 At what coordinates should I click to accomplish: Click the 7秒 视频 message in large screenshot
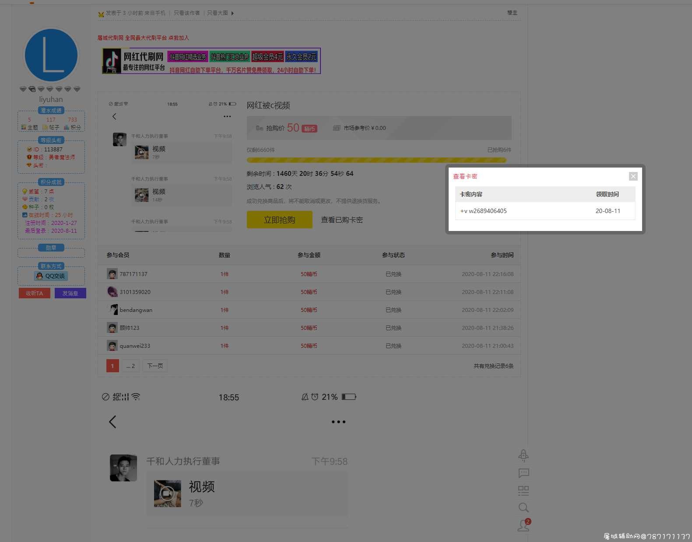coord(247,493)
